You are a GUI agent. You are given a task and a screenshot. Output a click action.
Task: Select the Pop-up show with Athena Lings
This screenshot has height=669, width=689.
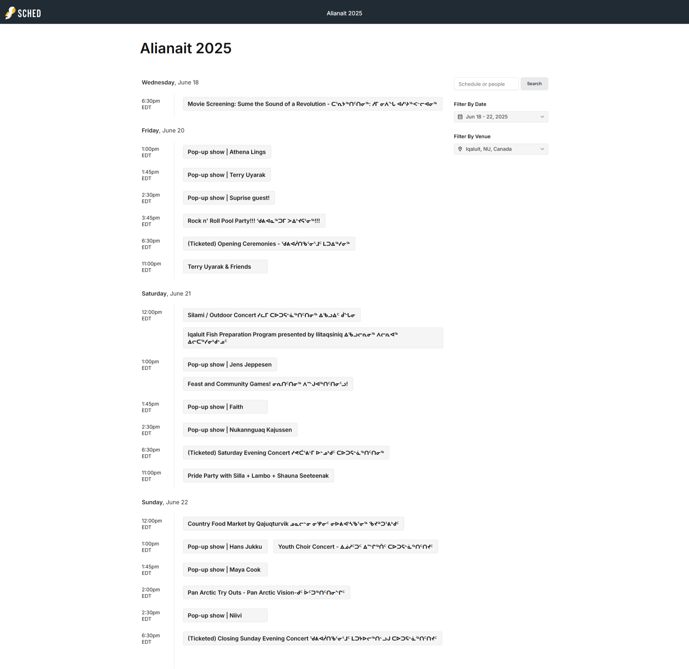[x=226, y=152]
